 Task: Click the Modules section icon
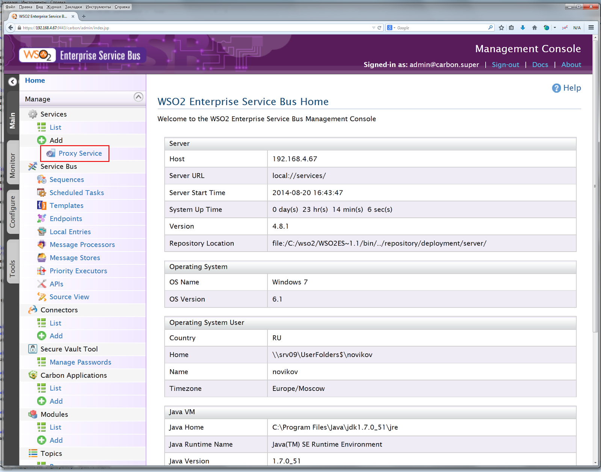(x=33, y=414)
